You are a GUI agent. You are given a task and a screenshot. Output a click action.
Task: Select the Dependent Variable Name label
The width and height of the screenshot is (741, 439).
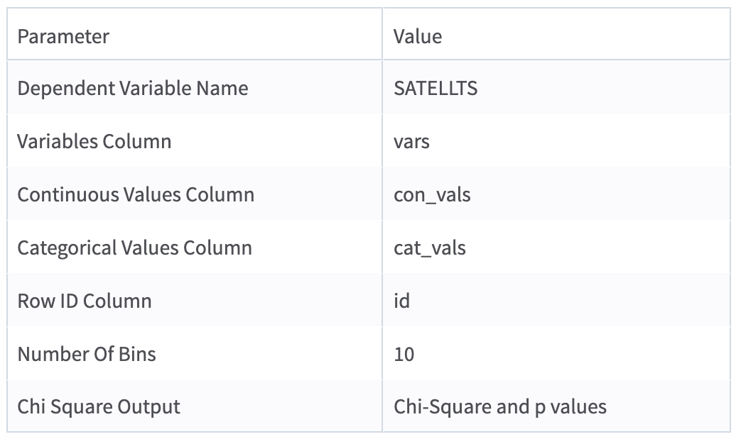[133, 89]
